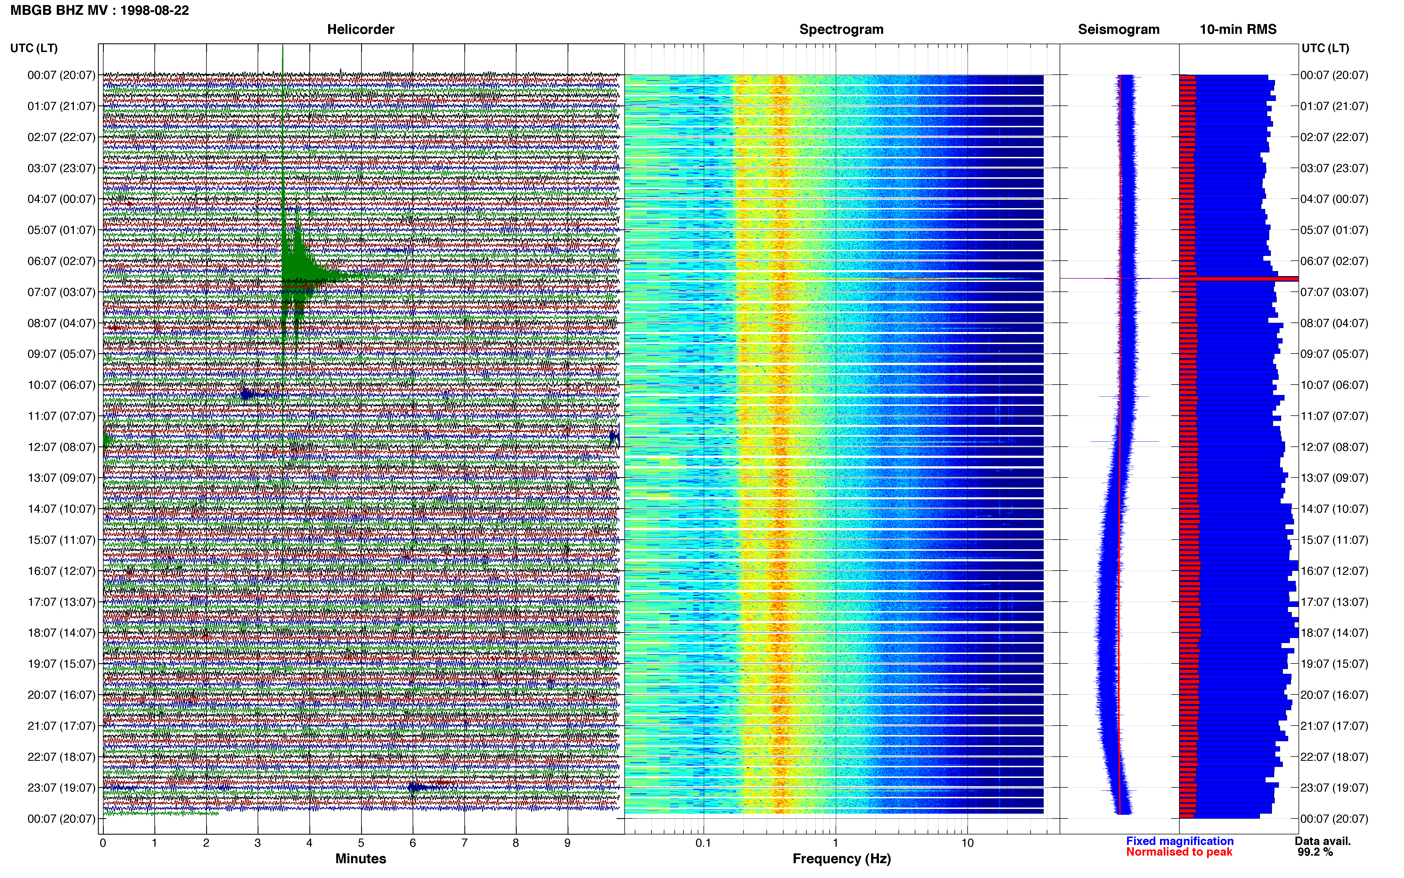Click the '99.2 %' data availability value
This screenshot has height=878, width=1404.
coord(1315,853)
